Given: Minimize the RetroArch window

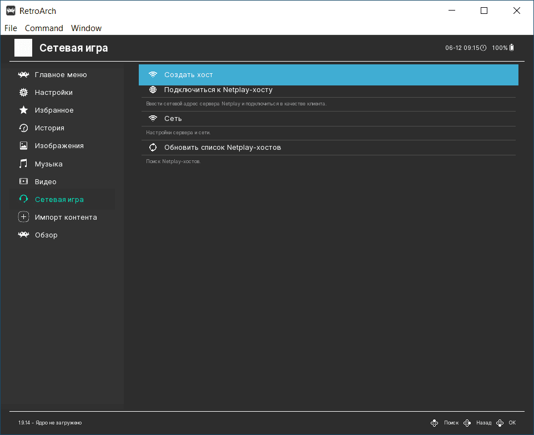Looking at the screenshot, I should tap(452, 11).
